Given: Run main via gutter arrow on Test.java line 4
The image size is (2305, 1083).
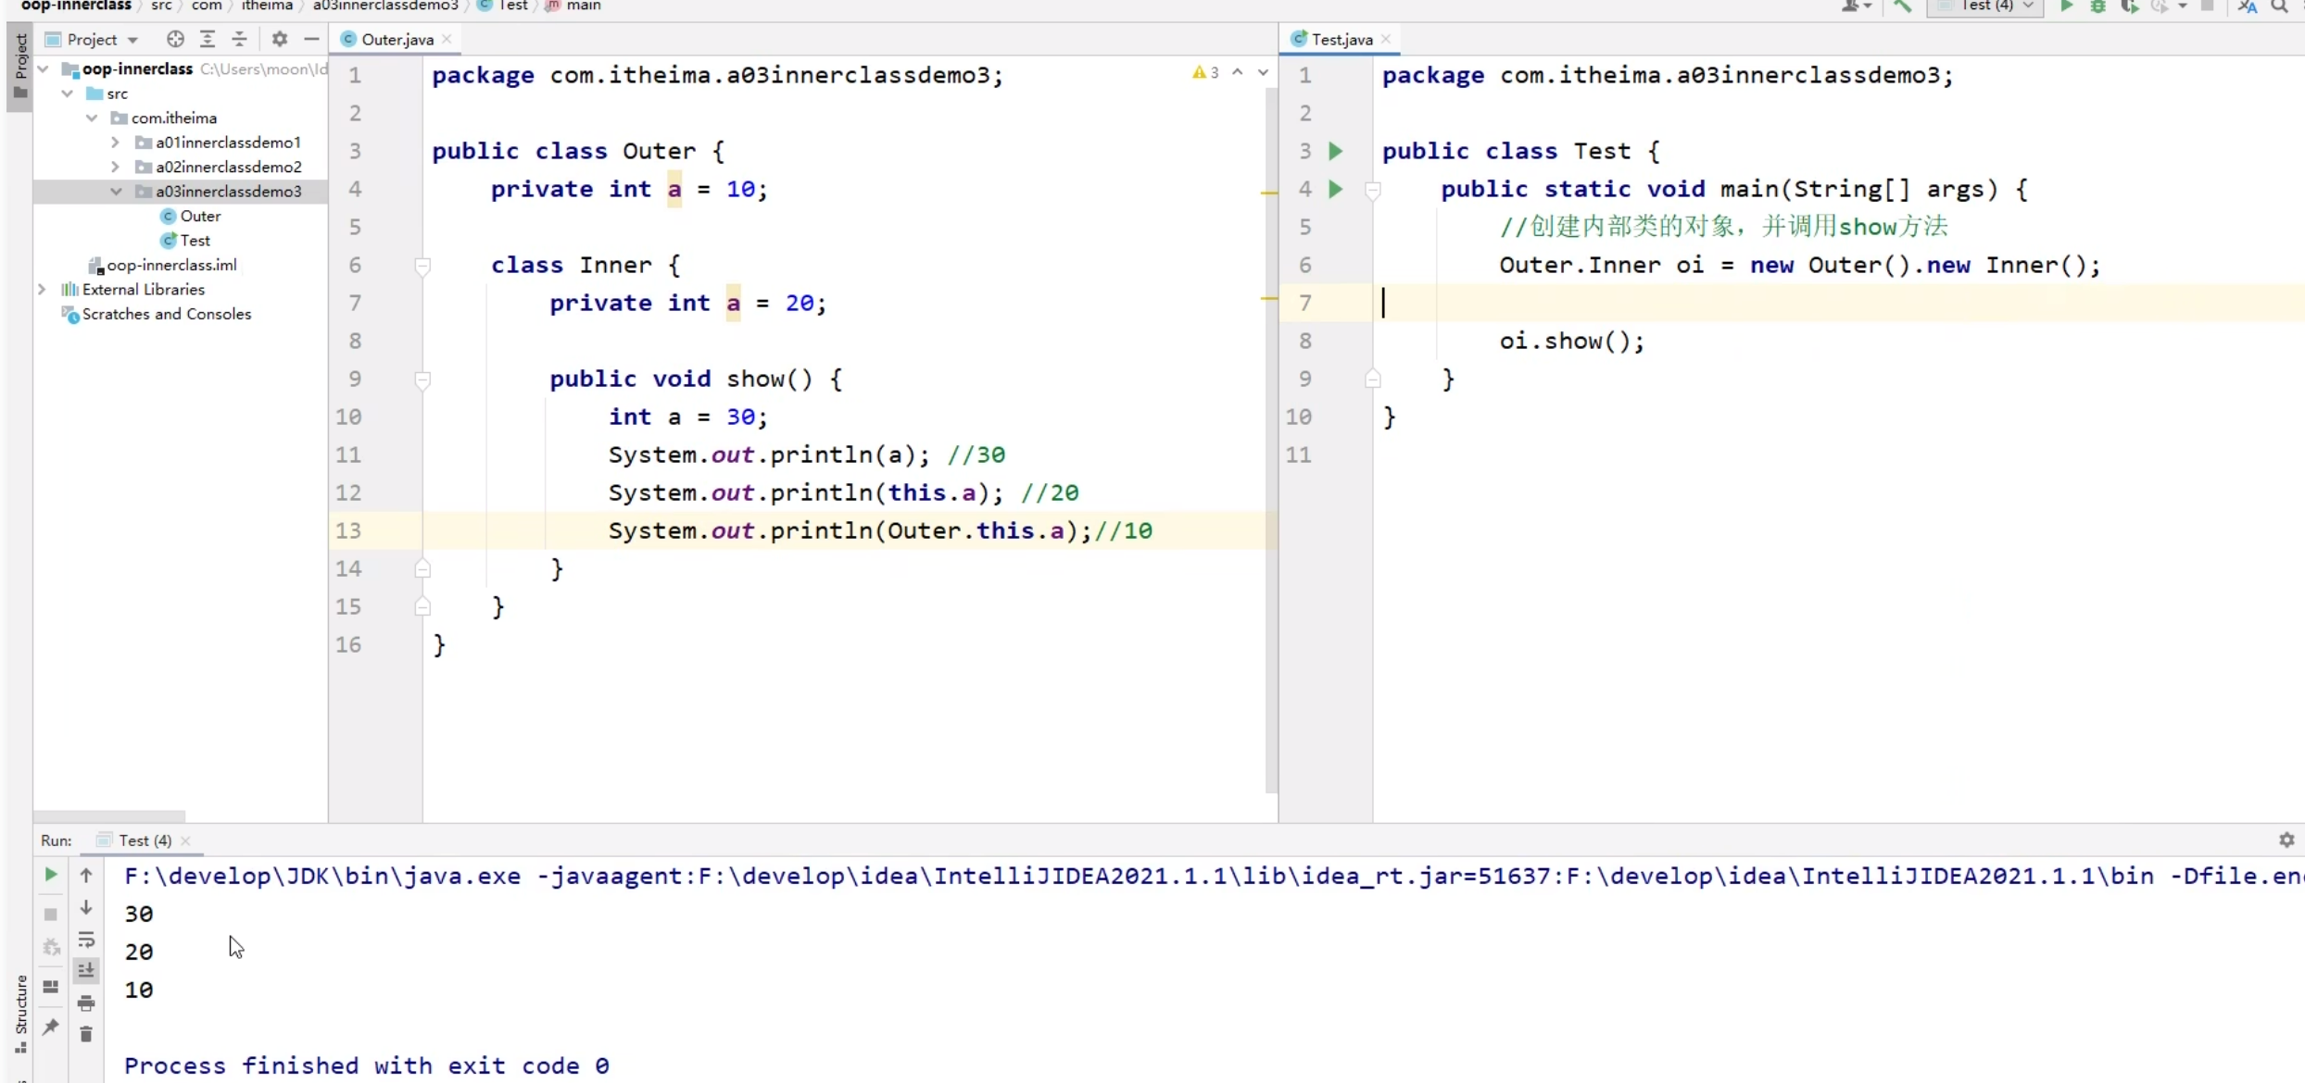Looking at the screenshot, I should [1335, 189].
